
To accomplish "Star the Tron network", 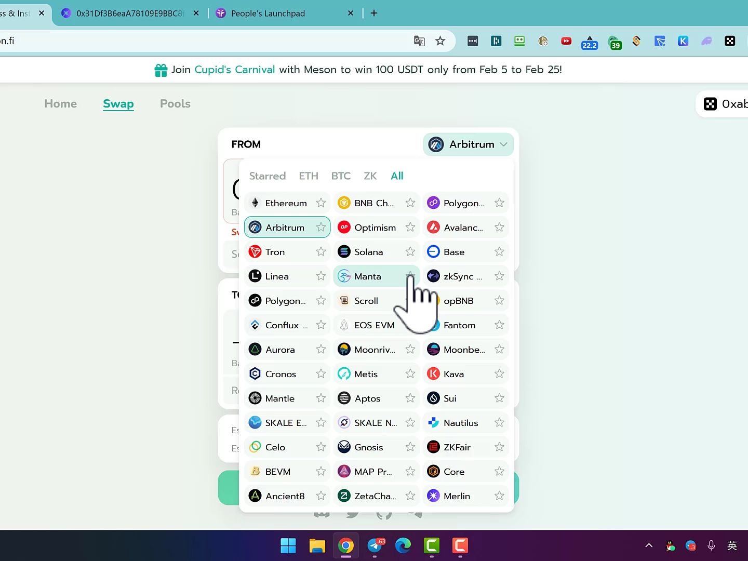I will coord(321,251).
